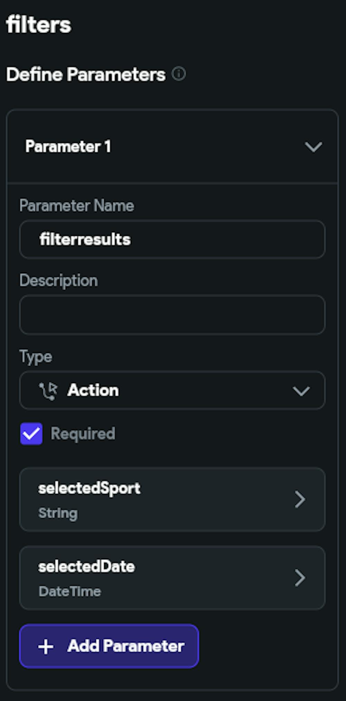
Task: Click the Define Parameters heading
Action: click(86, 74)
